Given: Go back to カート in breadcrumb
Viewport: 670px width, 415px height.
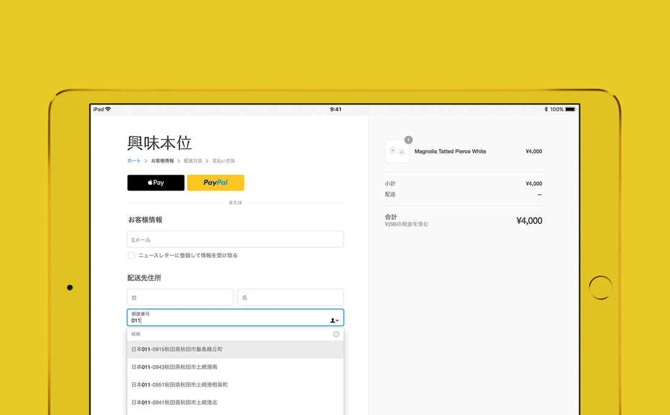Looking at the screenshot, I should [133, 161].
